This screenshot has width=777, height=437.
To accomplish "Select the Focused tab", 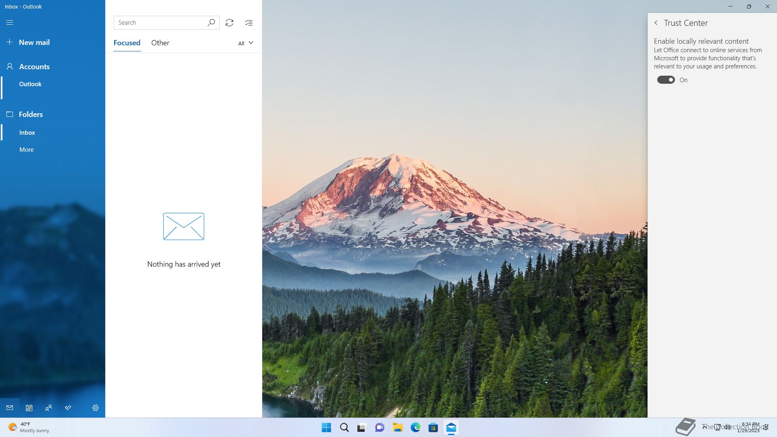I will (127, 43).
